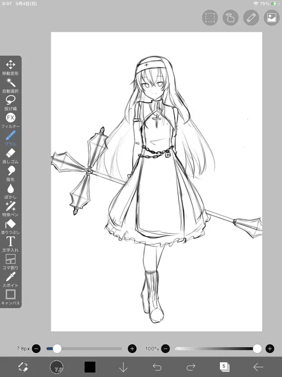282x377 pixels.
Task: Tap the 9月4日(日) date in status bar
Action: click(x=27, y=4)
